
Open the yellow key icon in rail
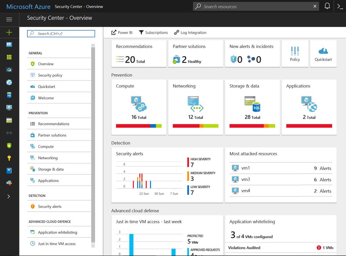tap(9, 158)
